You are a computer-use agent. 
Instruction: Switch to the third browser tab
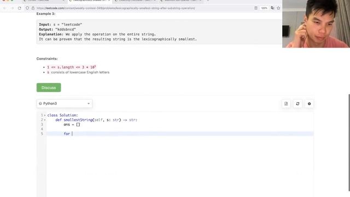point(136,1)
